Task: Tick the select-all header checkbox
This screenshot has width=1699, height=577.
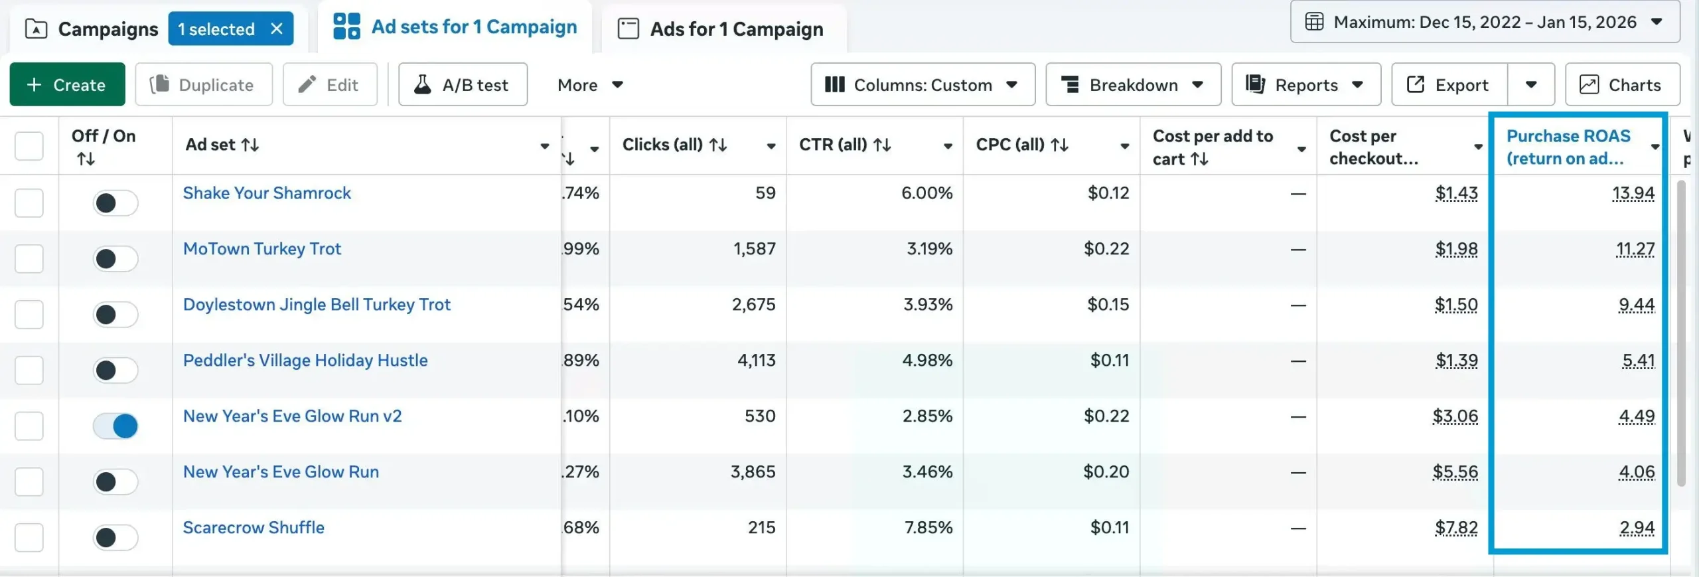Action: 29,145
